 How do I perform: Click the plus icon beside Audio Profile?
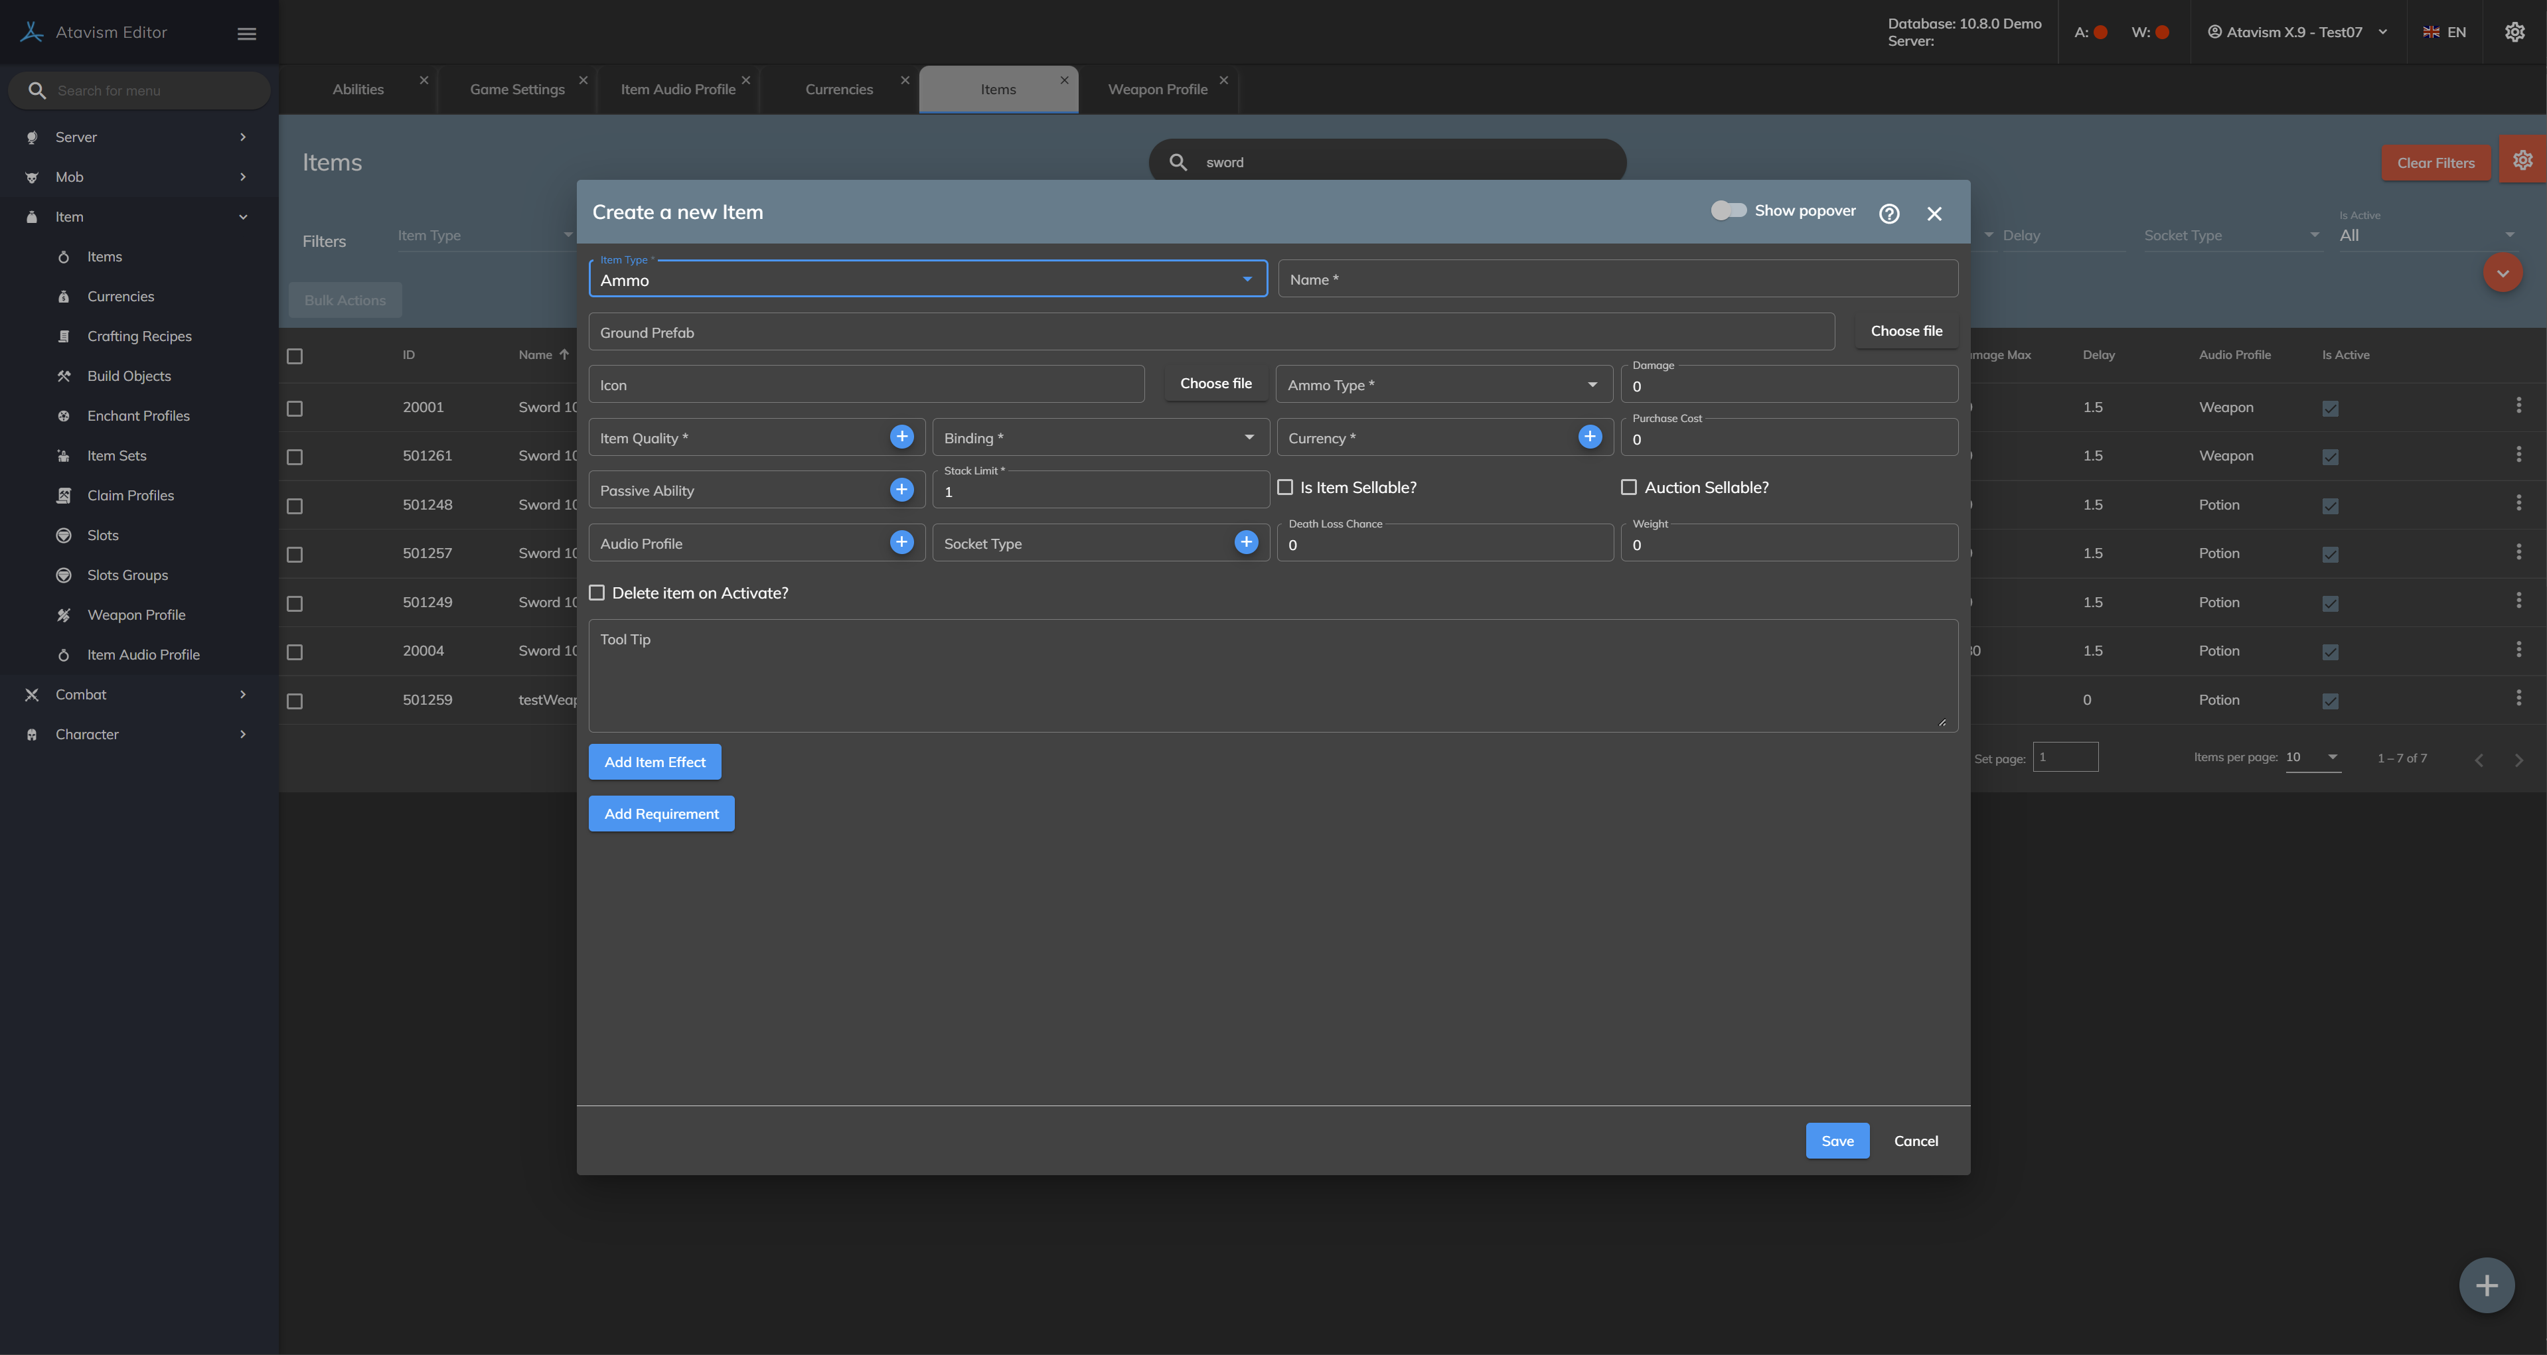901,541
